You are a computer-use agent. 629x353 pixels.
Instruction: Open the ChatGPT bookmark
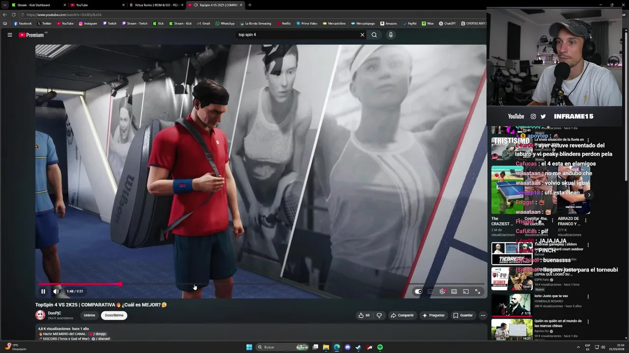(447, 24)
